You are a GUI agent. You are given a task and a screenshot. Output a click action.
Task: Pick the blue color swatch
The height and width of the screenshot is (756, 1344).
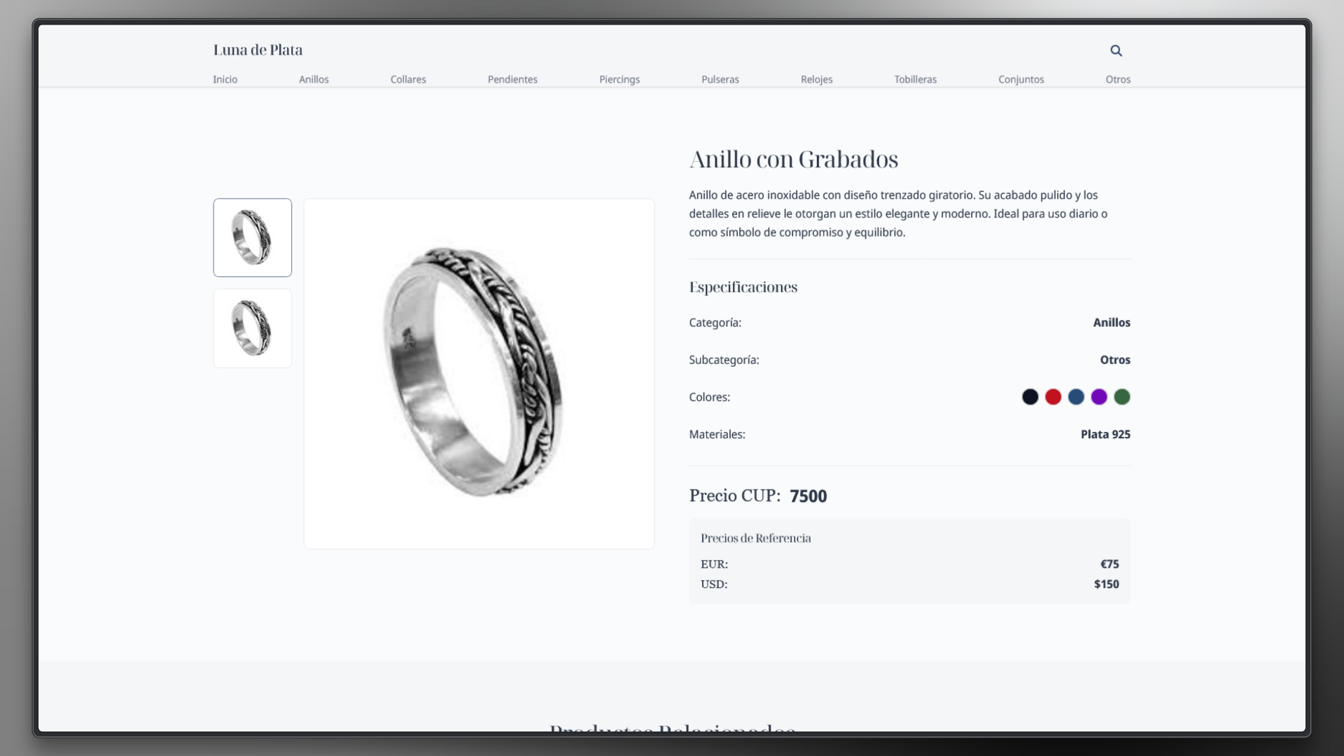point(1076,397)
